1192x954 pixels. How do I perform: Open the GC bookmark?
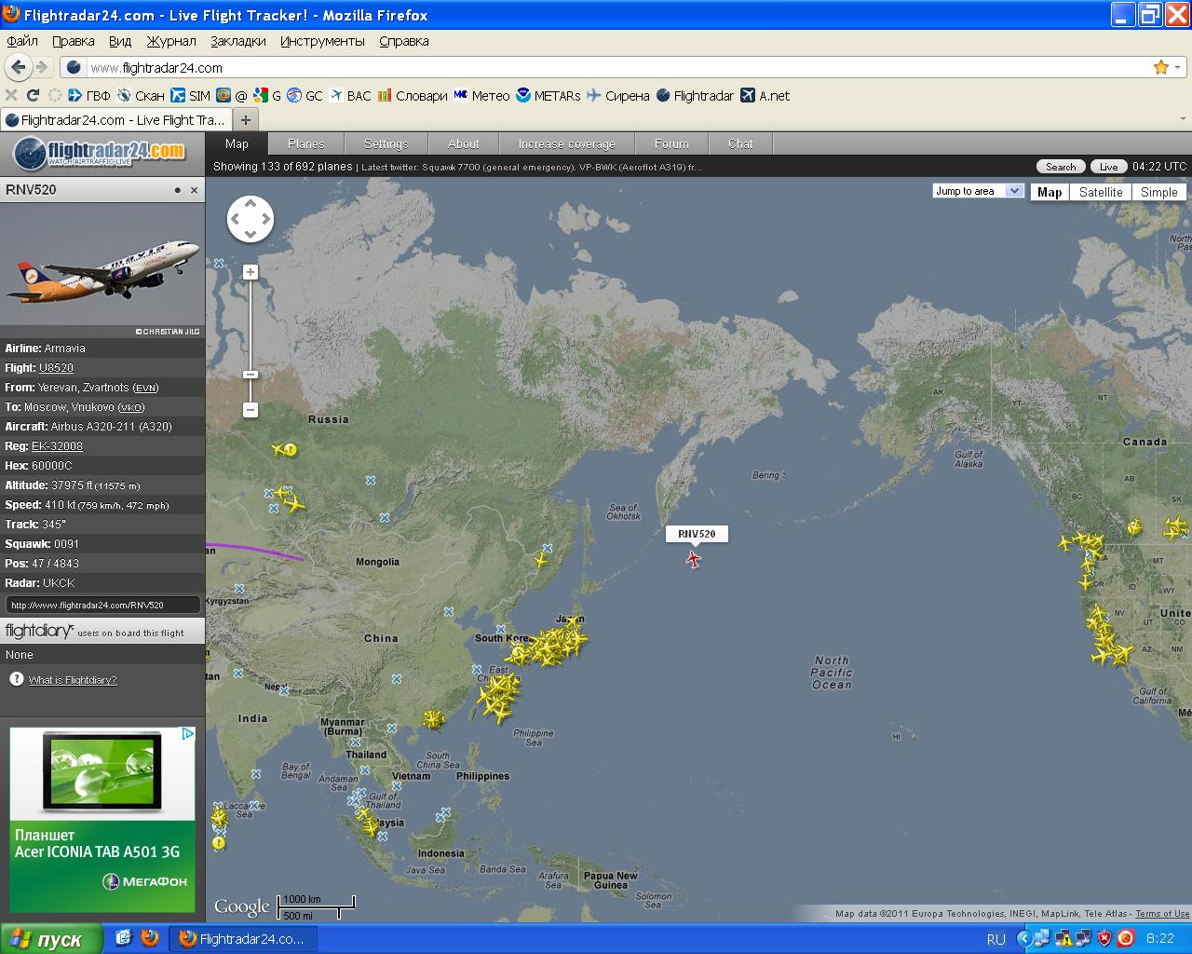[305, 95]
